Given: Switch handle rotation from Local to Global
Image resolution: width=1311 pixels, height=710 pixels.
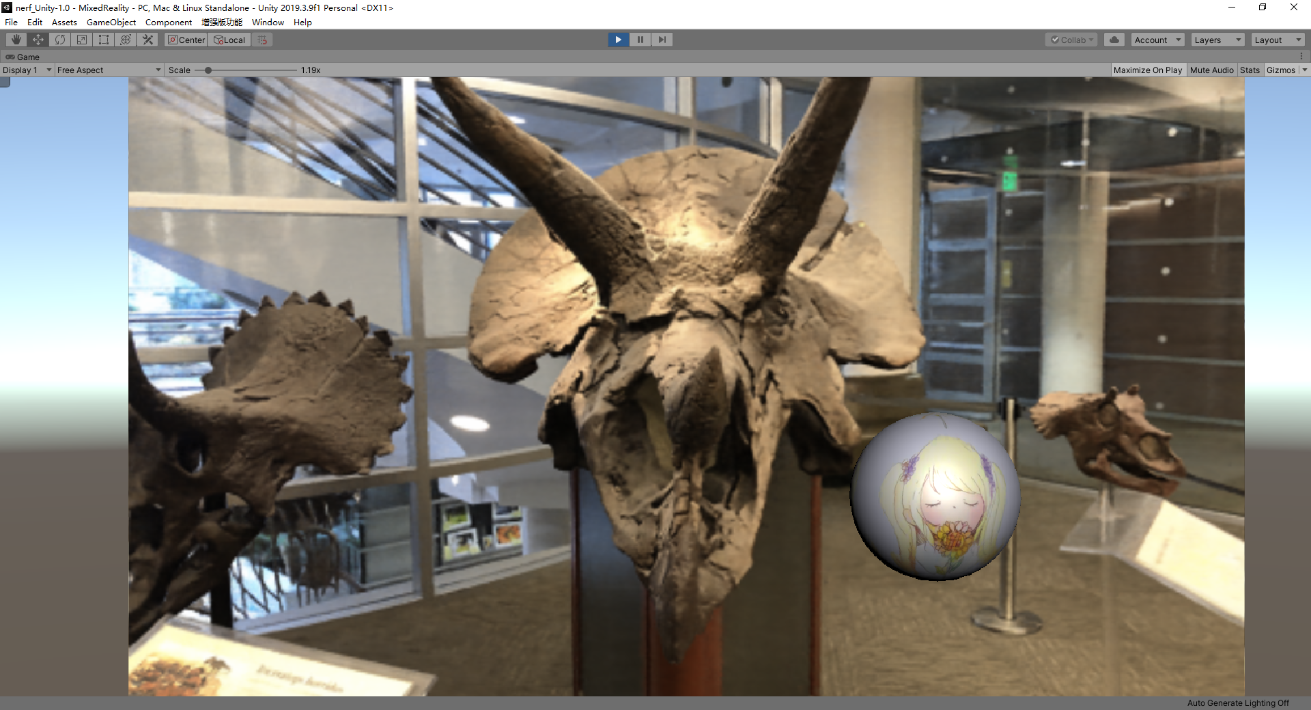Looking at the screenshot, I should pyautogui.click(x=229, y=40).
